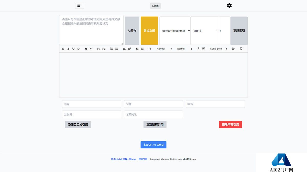This screenshot has width=307, height=172.
Task: Toggle italic formatting in editor toolbar
Action: click(x=68, y=49)
